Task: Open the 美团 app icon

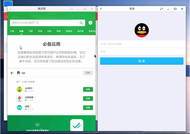Action: 19,107
